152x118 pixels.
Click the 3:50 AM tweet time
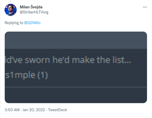coord(12,110)
